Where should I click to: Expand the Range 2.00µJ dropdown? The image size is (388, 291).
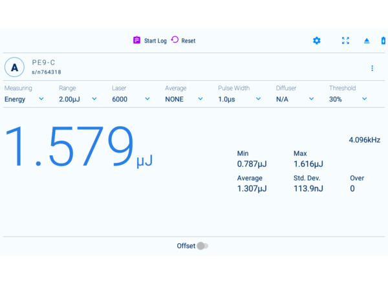(78, 99)
